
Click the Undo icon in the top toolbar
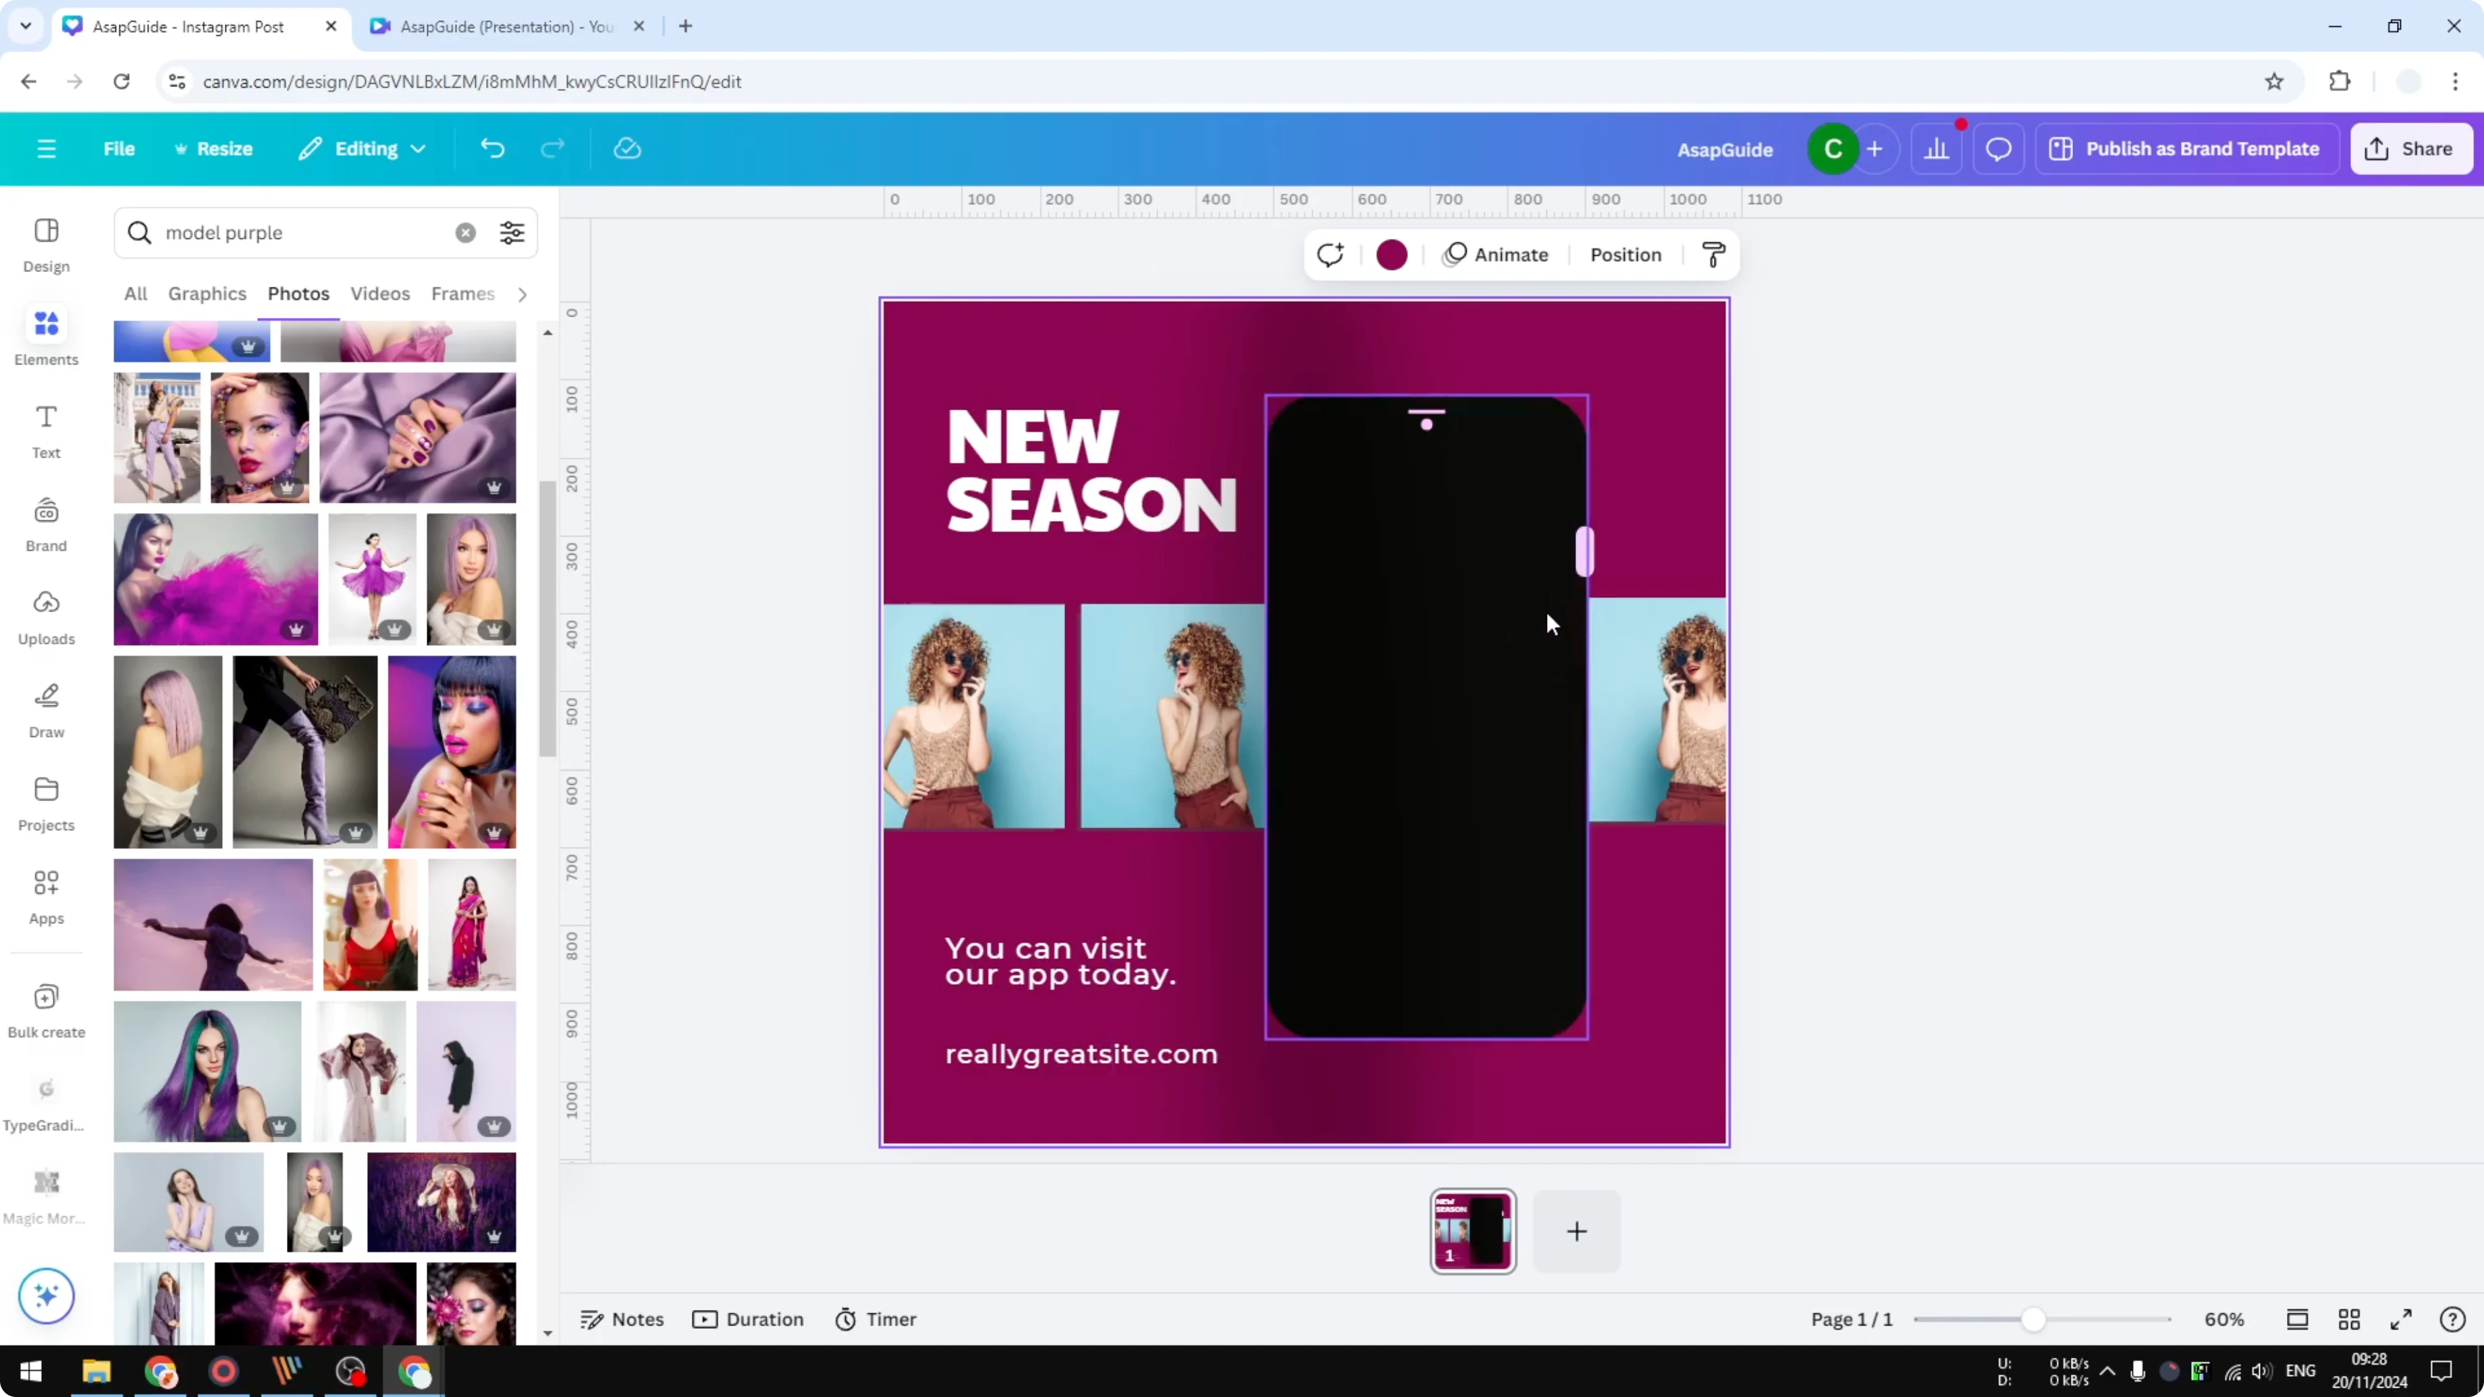pos(493,148)
